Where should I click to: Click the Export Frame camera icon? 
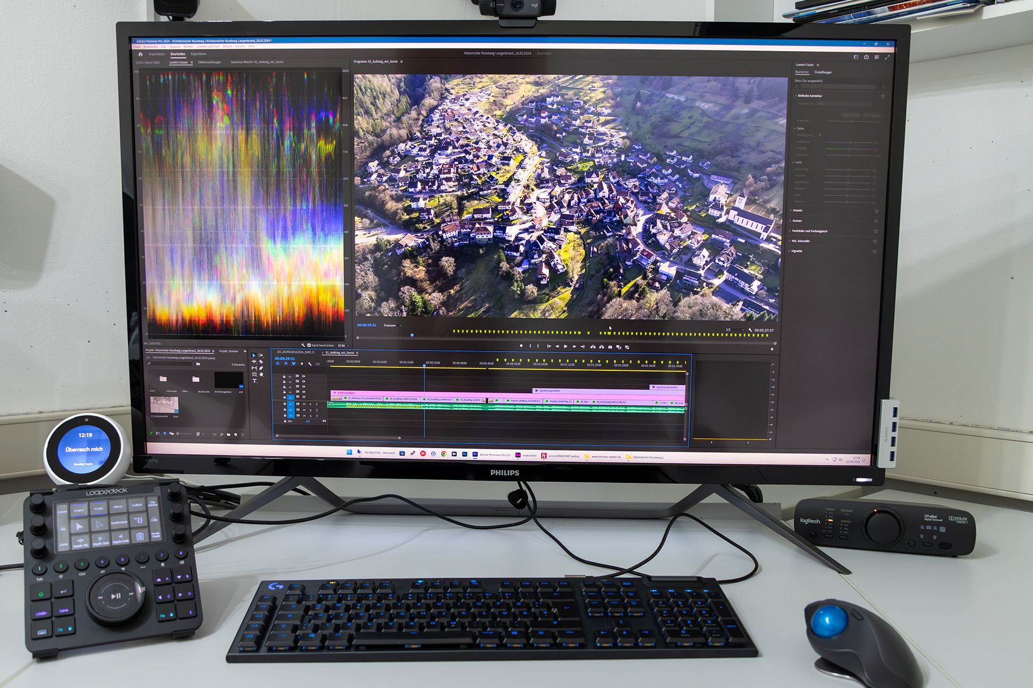point(610,347)
